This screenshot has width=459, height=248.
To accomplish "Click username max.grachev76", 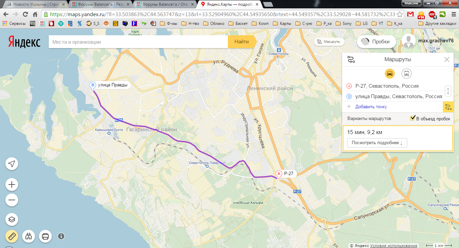I will [436, 41].
